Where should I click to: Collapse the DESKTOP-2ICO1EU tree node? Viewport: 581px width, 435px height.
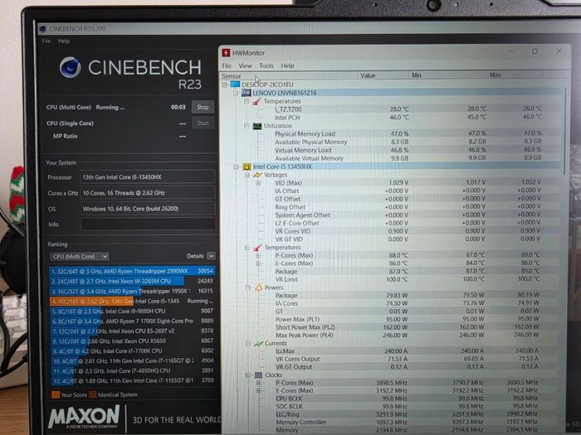pos(225,85)
